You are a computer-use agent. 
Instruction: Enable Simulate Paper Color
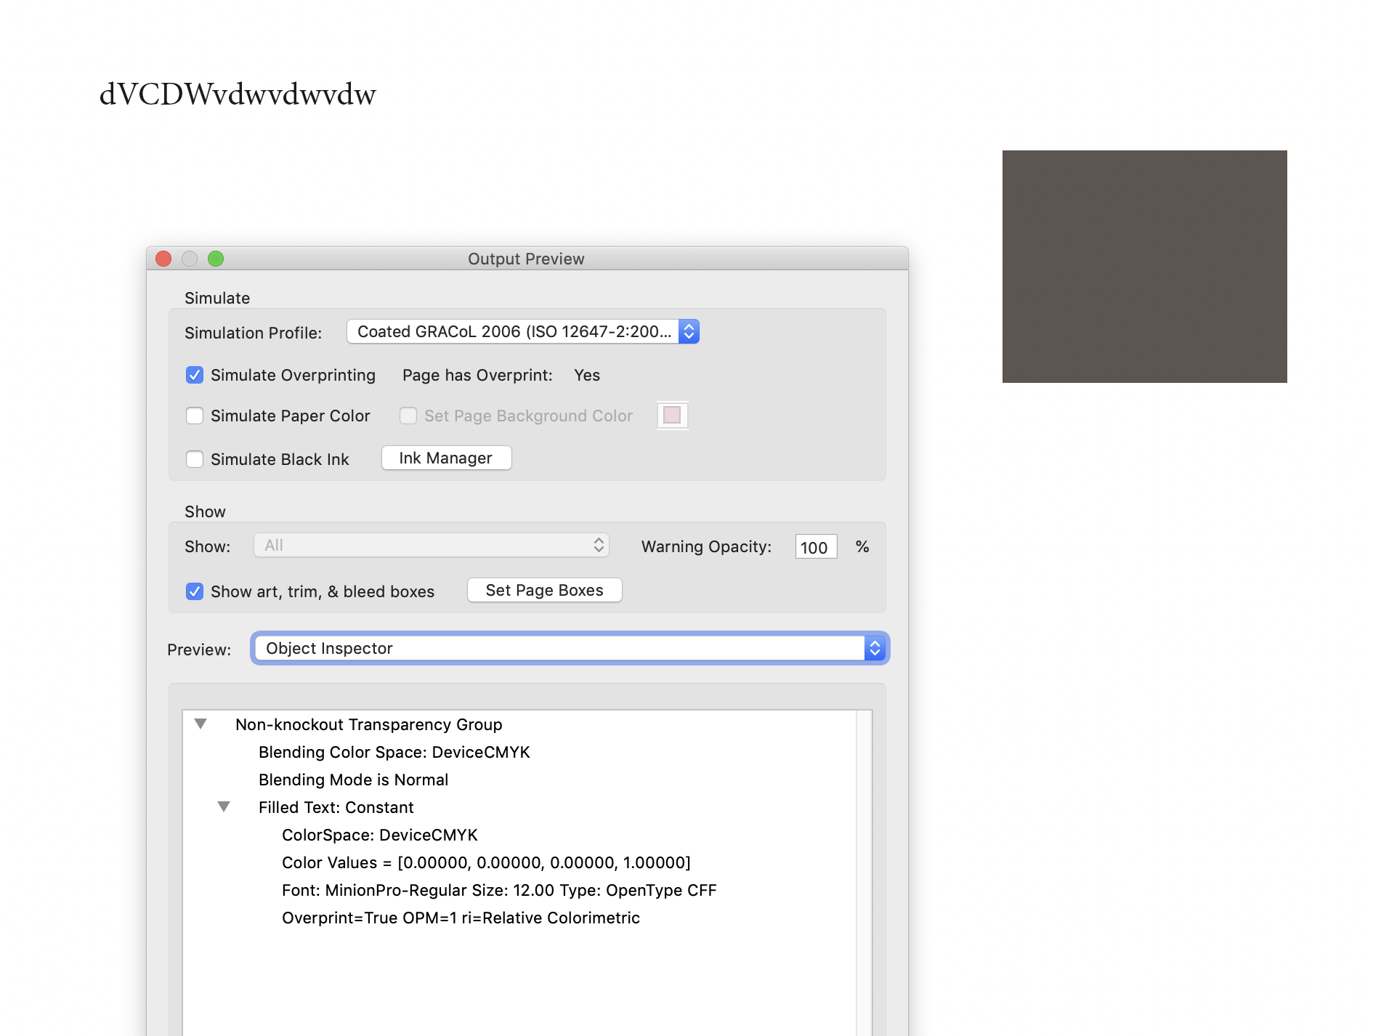pos(194,416)
